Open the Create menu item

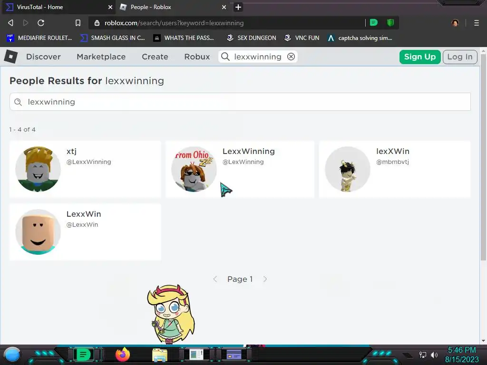coord(155,57)
